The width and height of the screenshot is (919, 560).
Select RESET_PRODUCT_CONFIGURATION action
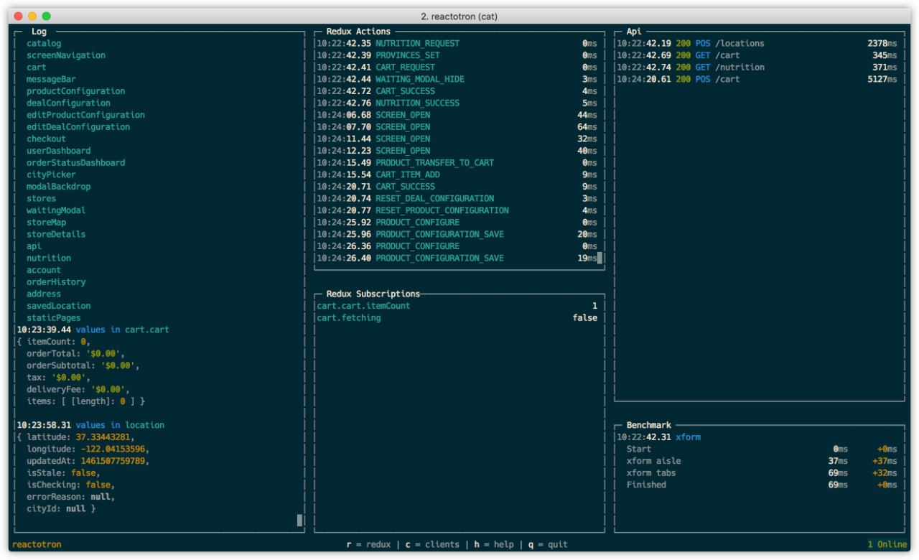pos(457,210)
